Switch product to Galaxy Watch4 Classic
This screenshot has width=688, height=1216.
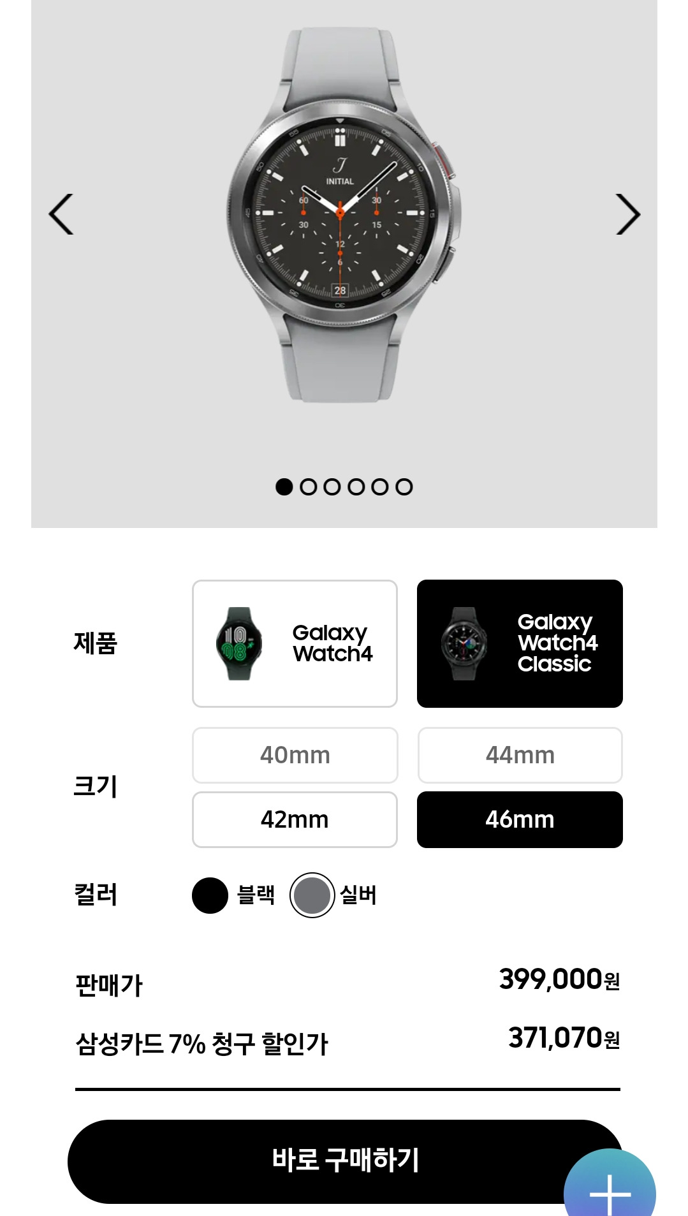(520, 643)
